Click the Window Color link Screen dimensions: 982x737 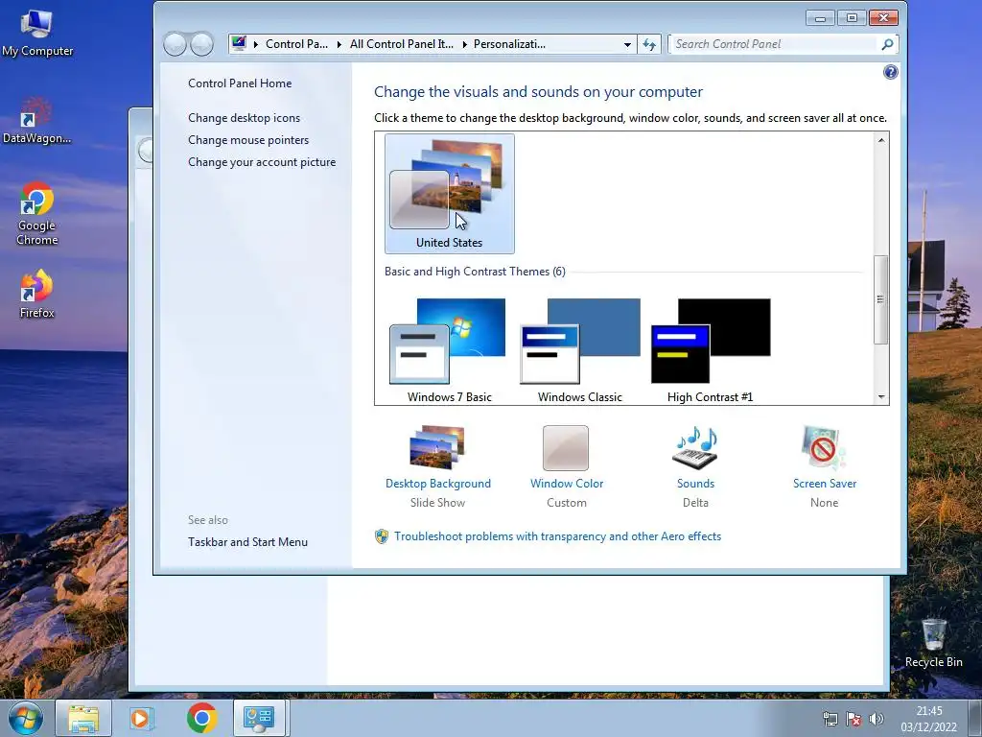click(567, 484)
